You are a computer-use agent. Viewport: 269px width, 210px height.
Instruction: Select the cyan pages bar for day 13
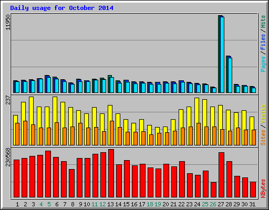tap(112, 85)
